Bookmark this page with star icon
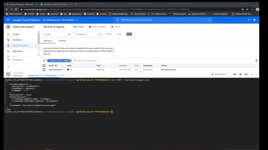The image size is (268, 150). (x=252, y=9)
